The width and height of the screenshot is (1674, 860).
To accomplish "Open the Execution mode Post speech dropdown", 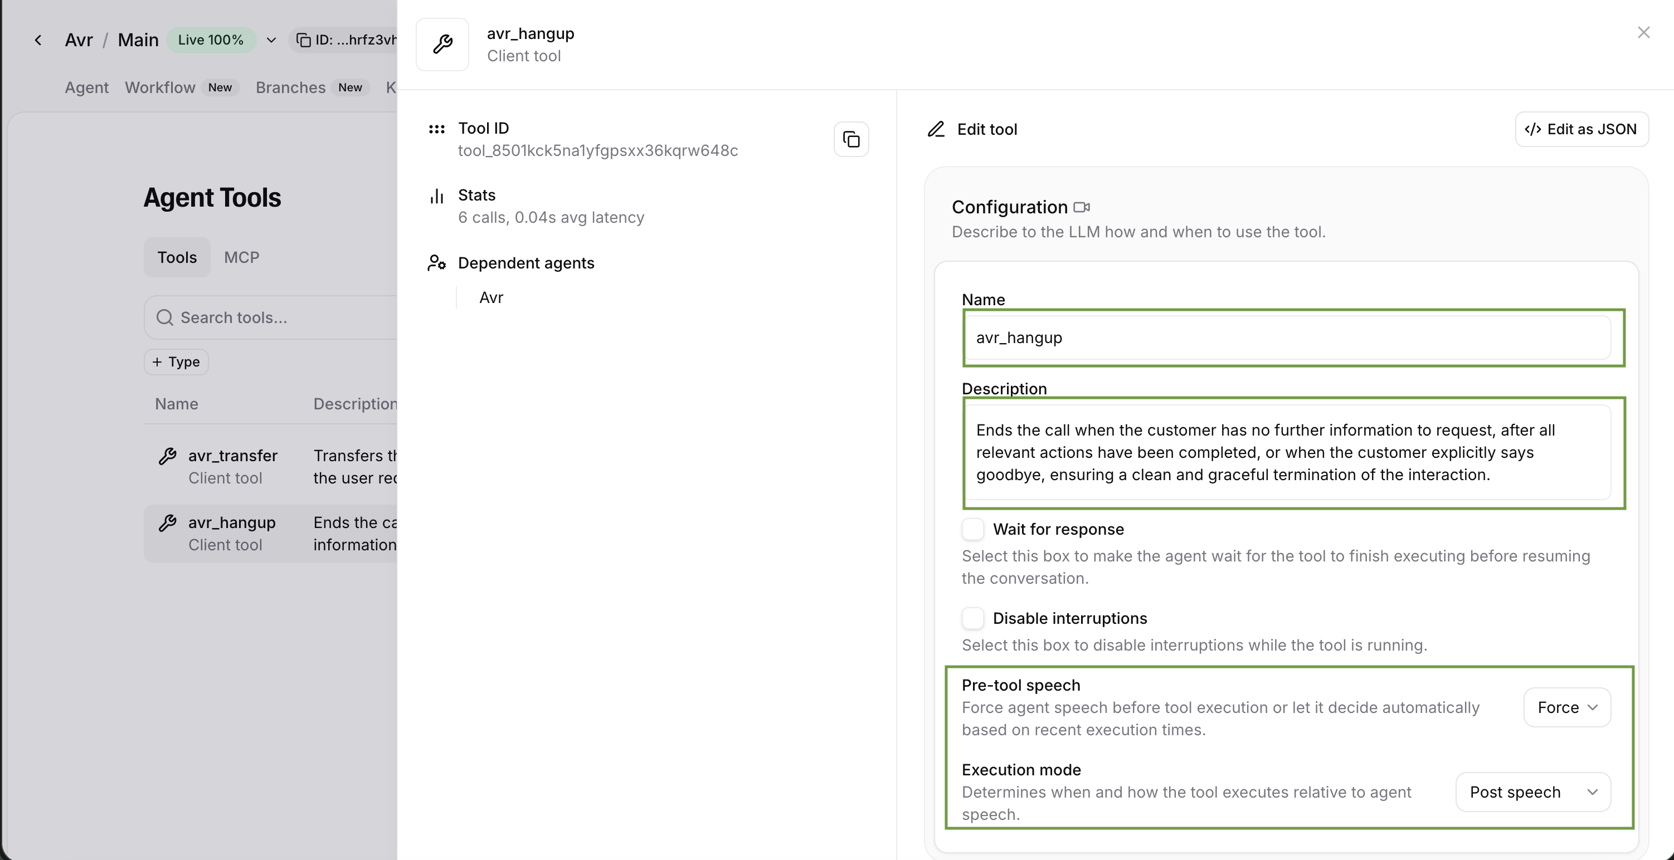I will tap(1532, 792).
